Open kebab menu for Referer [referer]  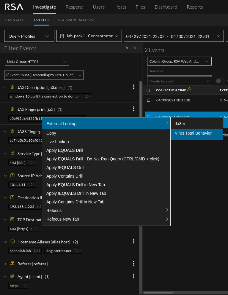tap(134, 263)
